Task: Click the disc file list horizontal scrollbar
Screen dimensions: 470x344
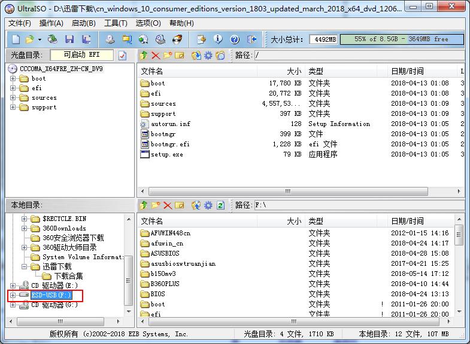Action: (x=288, y=191)
